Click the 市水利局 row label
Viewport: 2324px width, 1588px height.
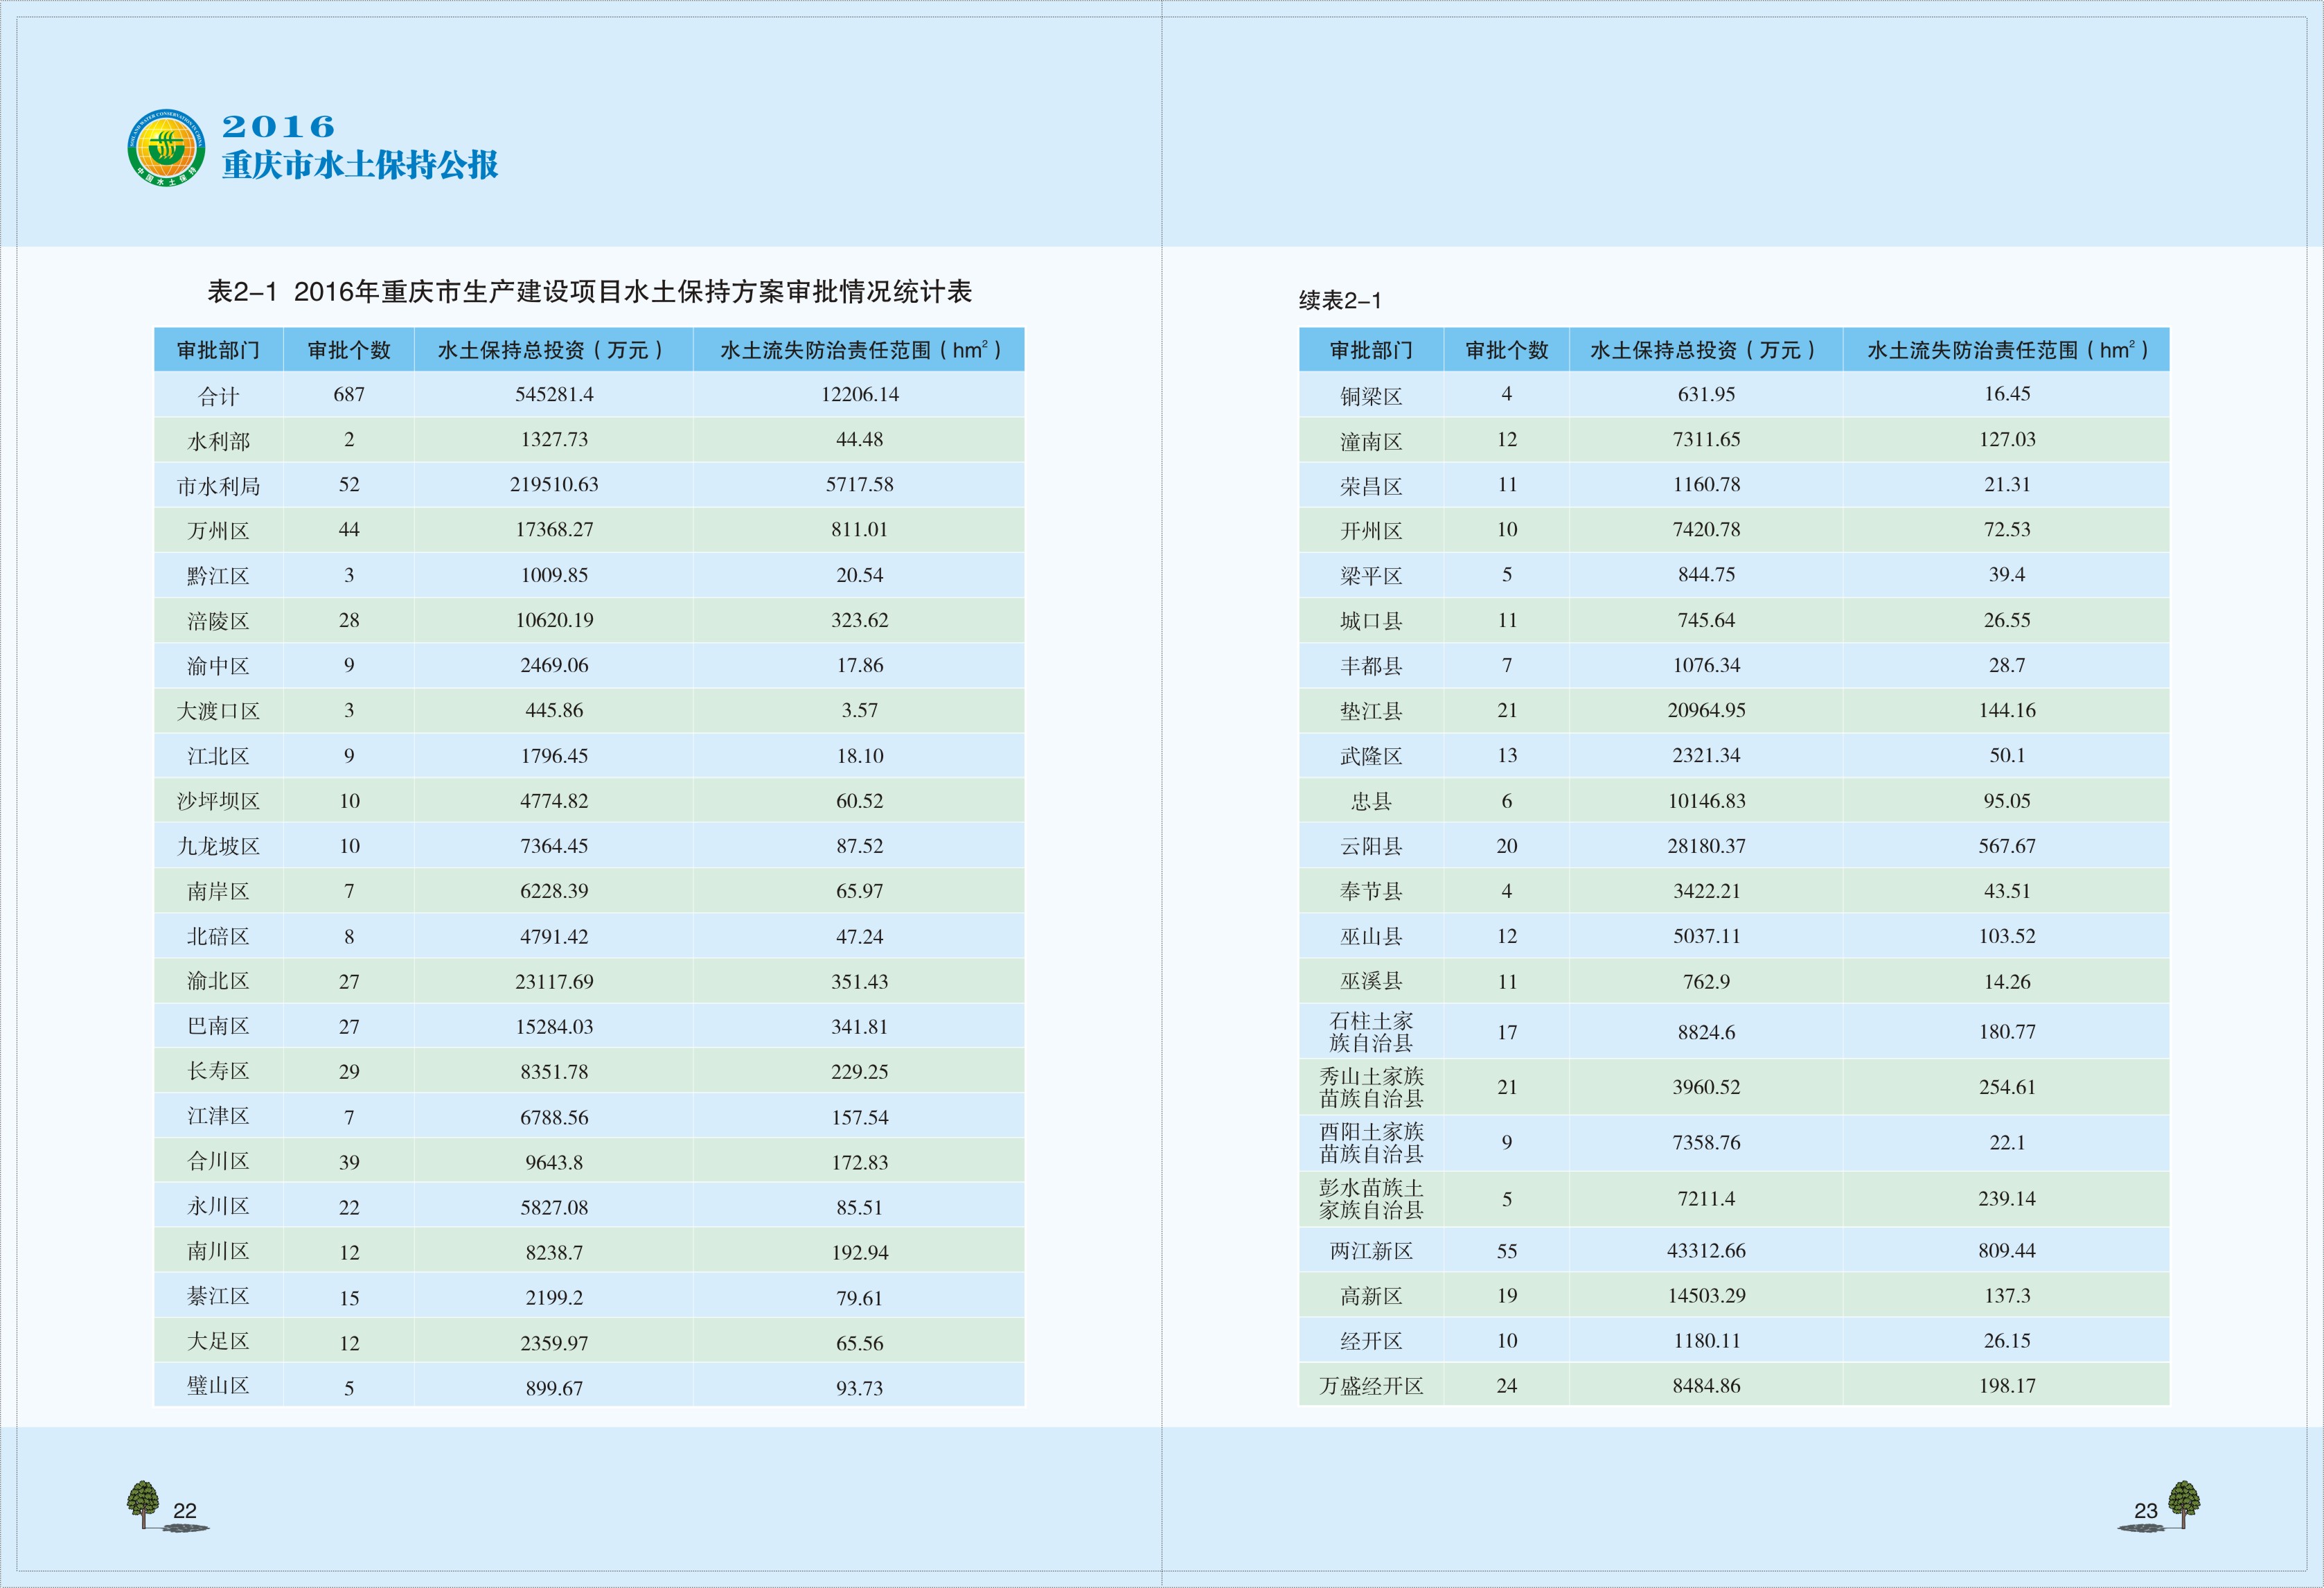click(218, 486)
